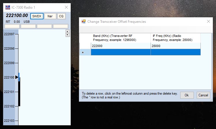Click the SH/DX button

tap(37, 16)
